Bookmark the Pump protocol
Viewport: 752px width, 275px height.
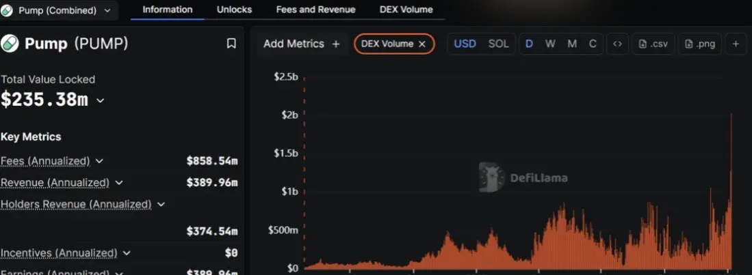click(231, 44)
